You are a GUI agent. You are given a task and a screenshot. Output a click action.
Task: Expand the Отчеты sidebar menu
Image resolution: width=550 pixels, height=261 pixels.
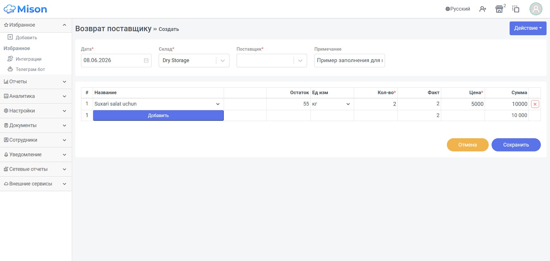36,82
